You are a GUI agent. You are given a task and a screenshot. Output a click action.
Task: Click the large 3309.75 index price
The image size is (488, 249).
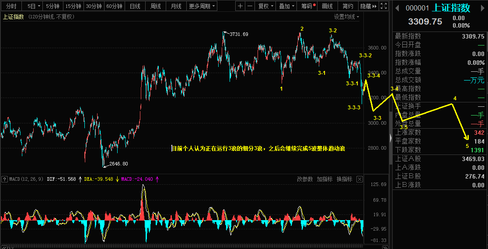[x=425, y=21]
